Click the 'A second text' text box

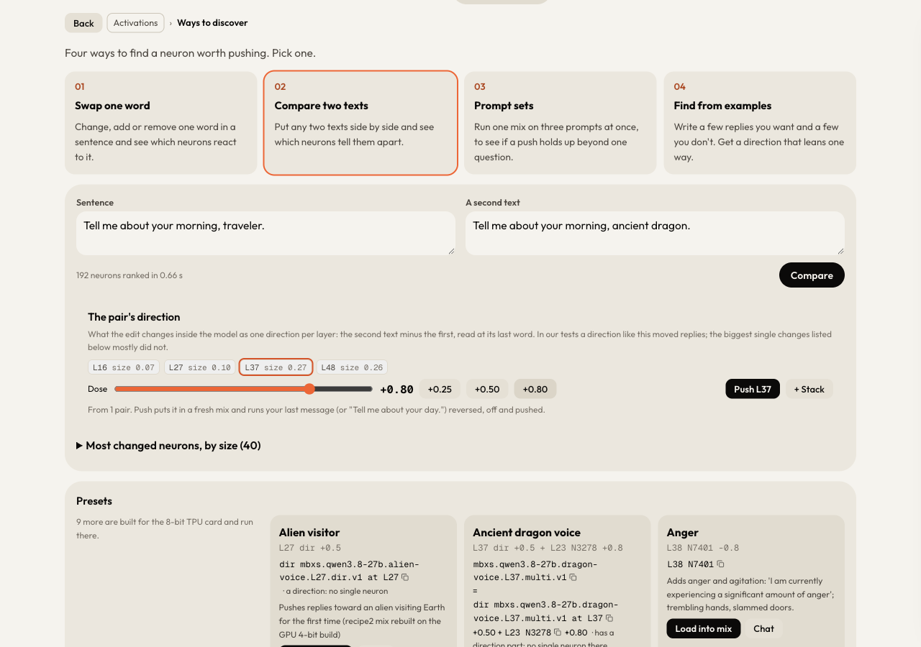655,233
